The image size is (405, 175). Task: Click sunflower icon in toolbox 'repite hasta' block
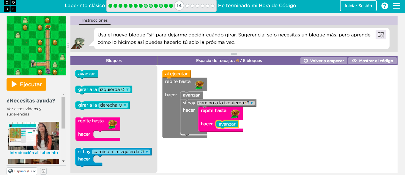[x=112, y=124]
